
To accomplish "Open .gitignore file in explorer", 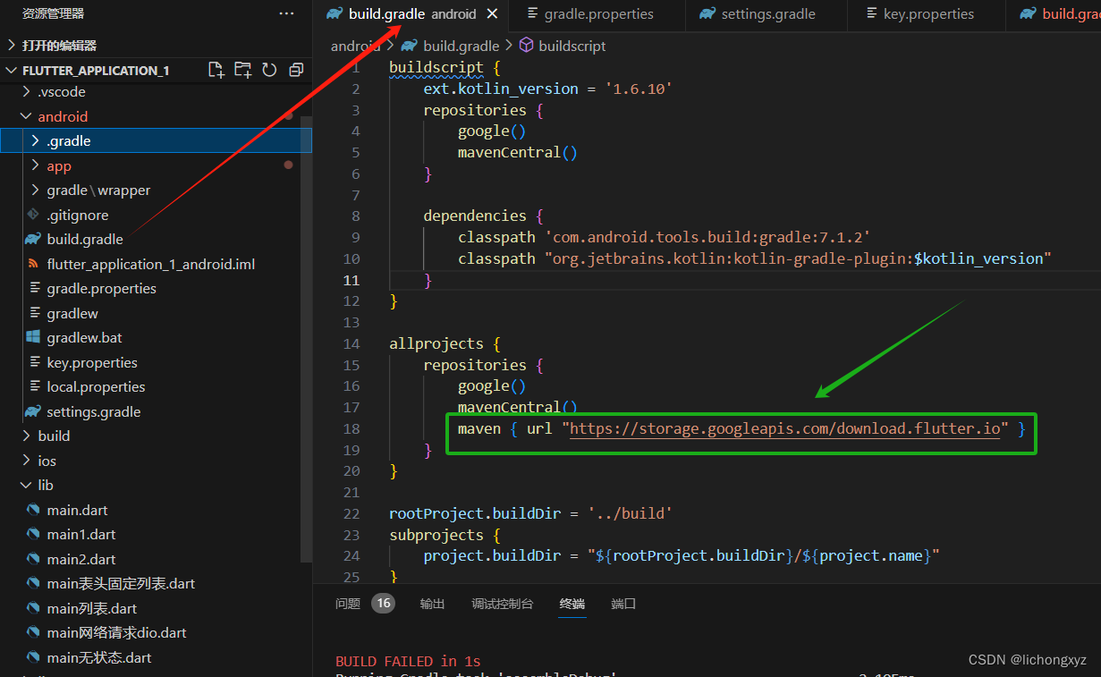I will (x=78, y=215).
